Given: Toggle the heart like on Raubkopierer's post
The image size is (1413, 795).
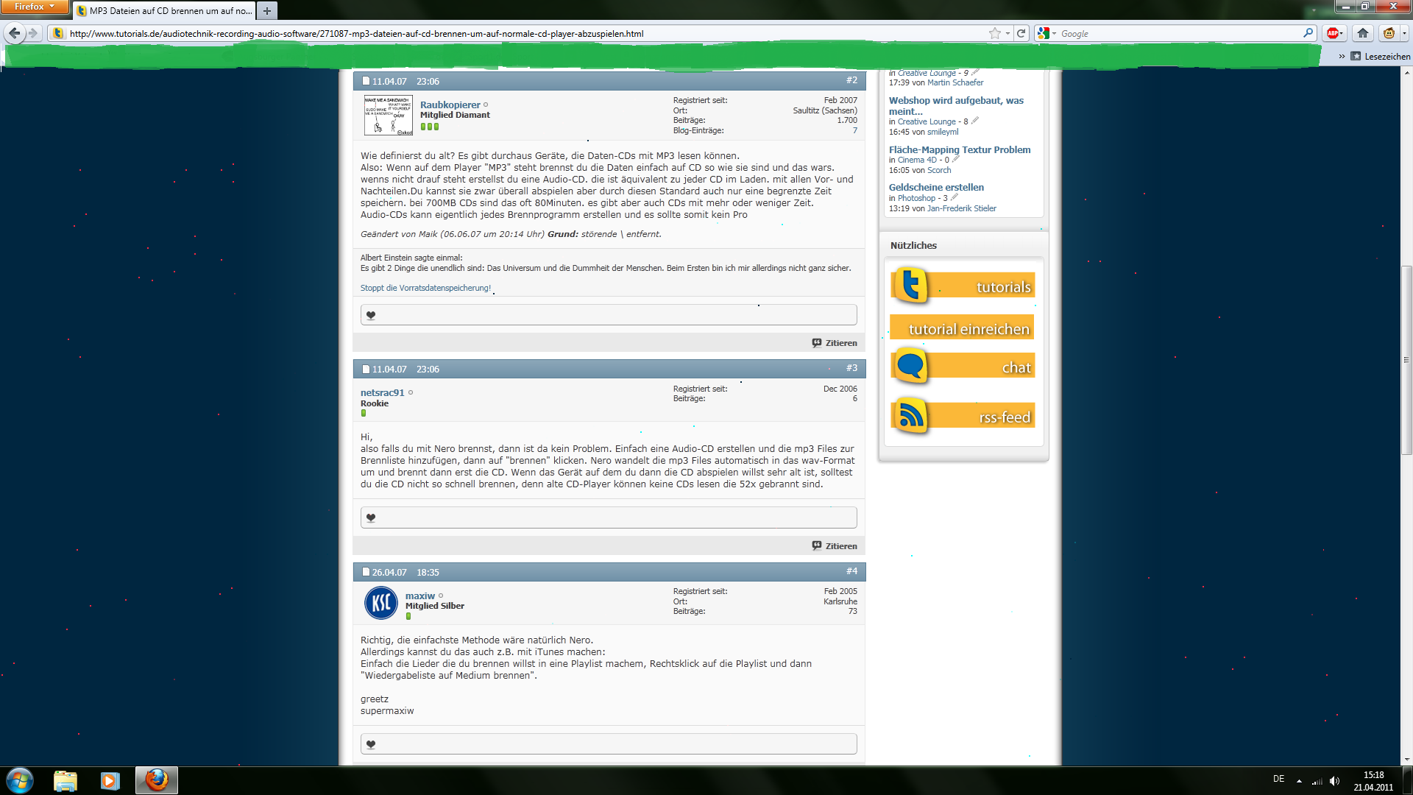Looking at the screenshot, I should coord(371,315).
